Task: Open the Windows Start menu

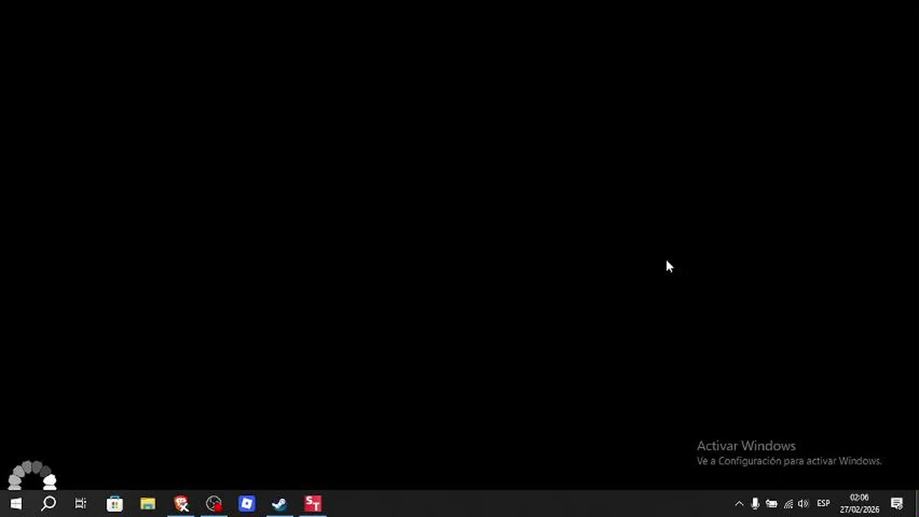Action: pos(16,504)
